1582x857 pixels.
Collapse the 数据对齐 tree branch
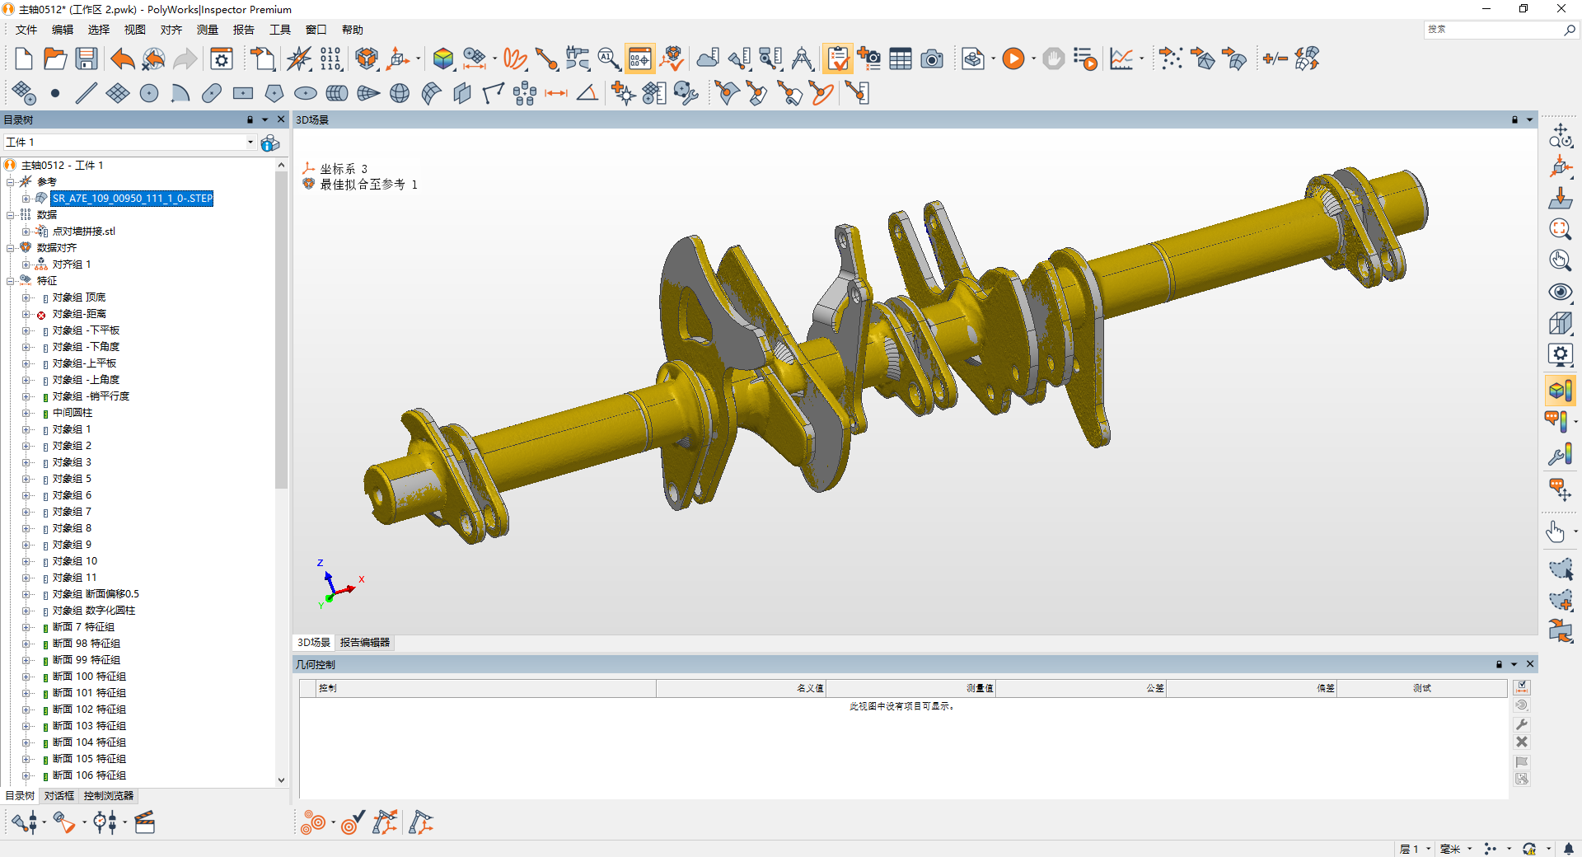click(10, 248)
